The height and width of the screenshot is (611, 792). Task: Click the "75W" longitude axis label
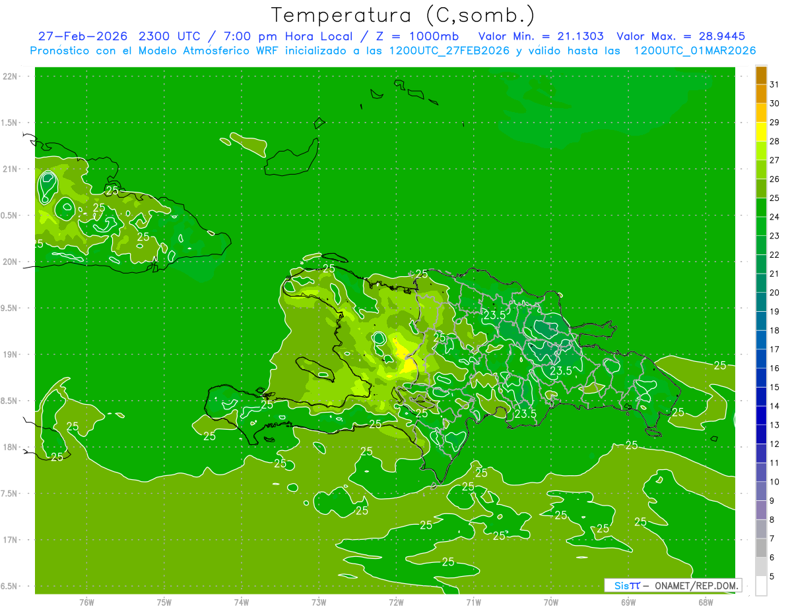point(164,602)
